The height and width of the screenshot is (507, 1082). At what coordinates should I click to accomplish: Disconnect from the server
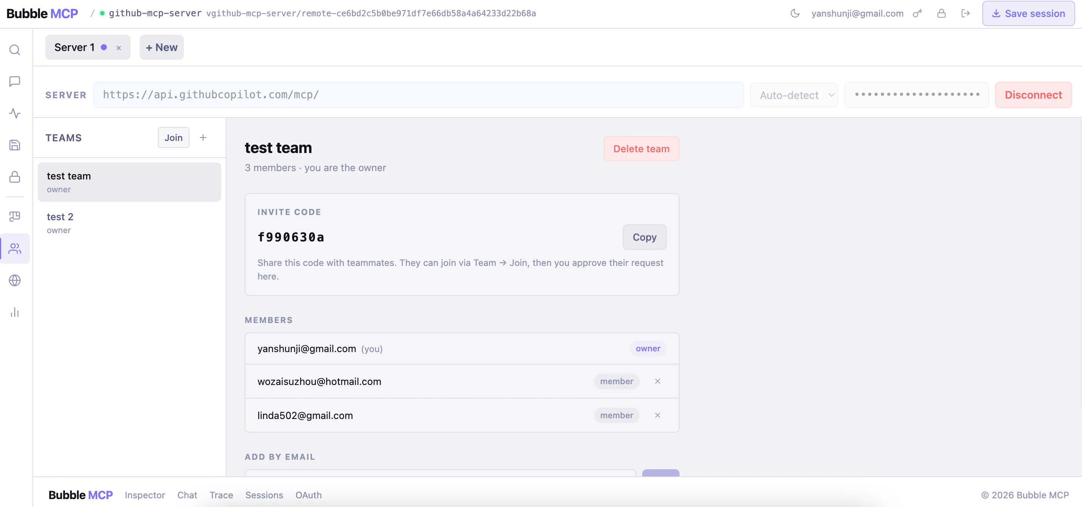[x=1033, y=95]
